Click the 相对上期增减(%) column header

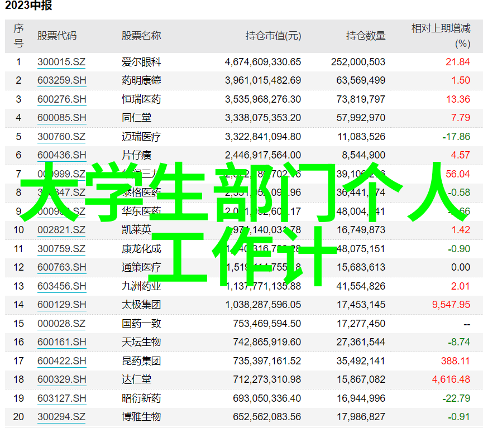441,36
